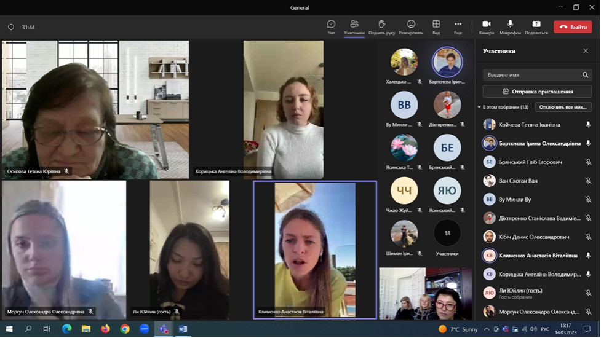
Task: Select Кібіч Денис Олександрович in list
Action: pos(537,237)
